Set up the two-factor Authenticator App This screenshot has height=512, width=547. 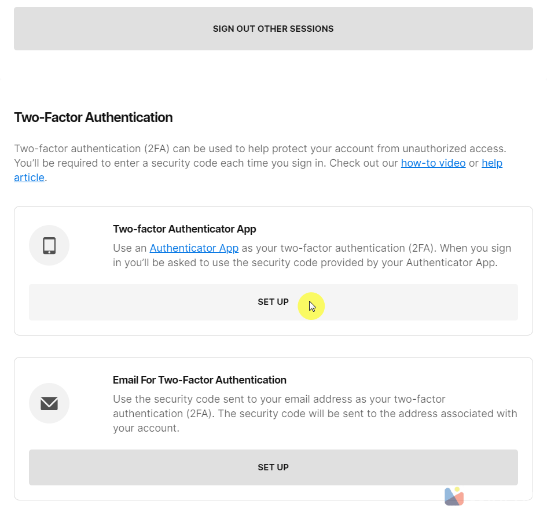pos(273,302)
